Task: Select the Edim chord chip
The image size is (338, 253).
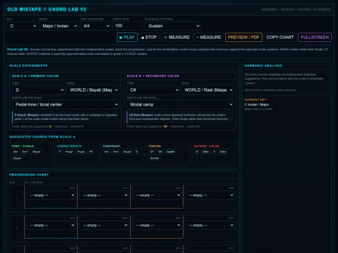Action: pos(223,152)
